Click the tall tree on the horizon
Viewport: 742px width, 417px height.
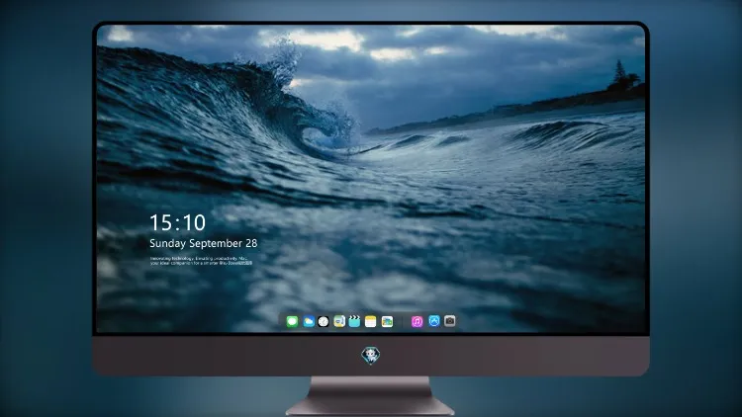tap(619, 75)
